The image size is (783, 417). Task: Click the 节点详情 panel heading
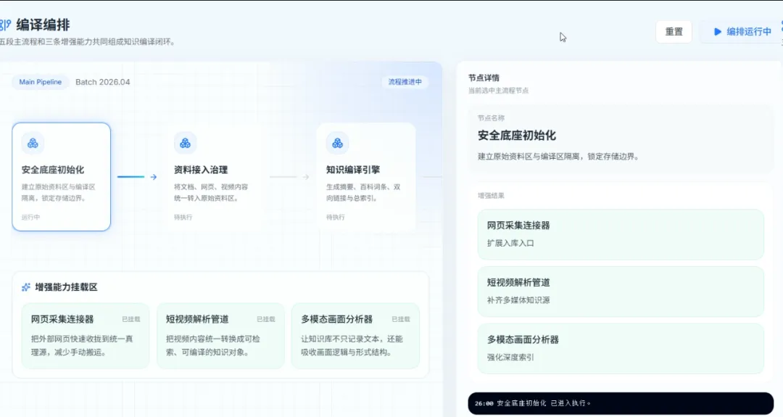pyautogui.click(x=484, y=78)
